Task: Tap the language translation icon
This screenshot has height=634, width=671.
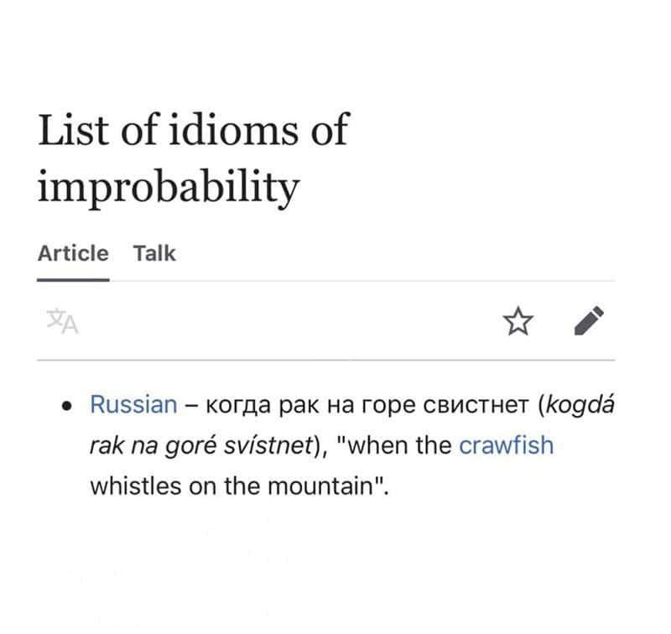Action: click(62, 321)
